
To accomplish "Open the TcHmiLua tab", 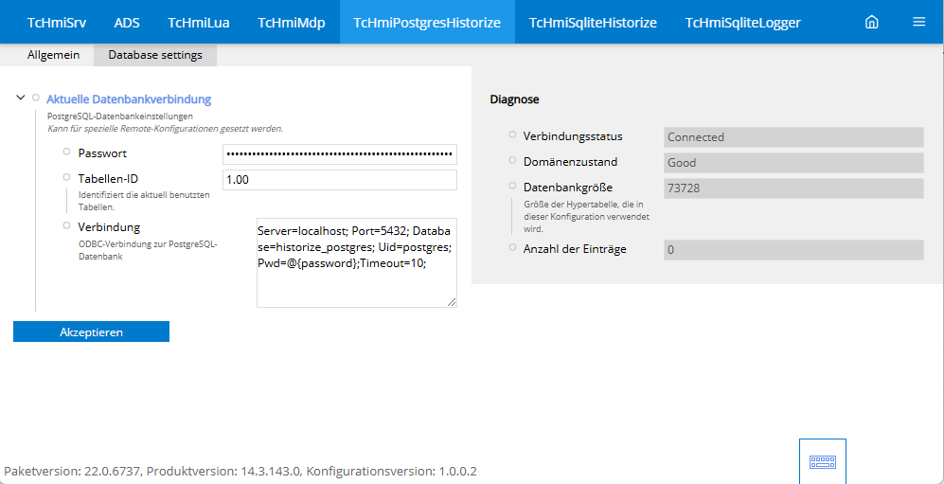I will [x=199, y=23].
